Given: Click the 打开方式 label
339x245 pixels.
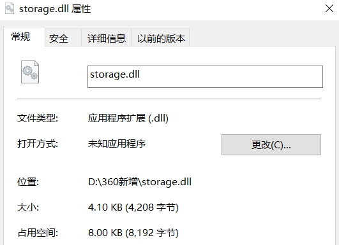Looking at the screenshot, I should coord(38,144).
